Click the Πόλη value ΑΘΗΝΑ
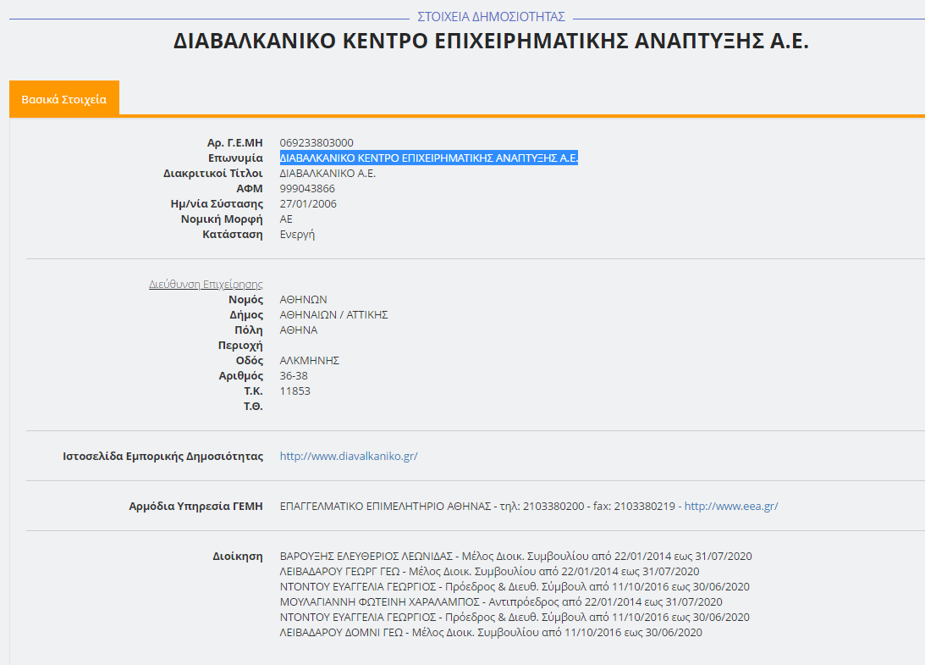This screenshot has width=925, height=665. [299, 330]
